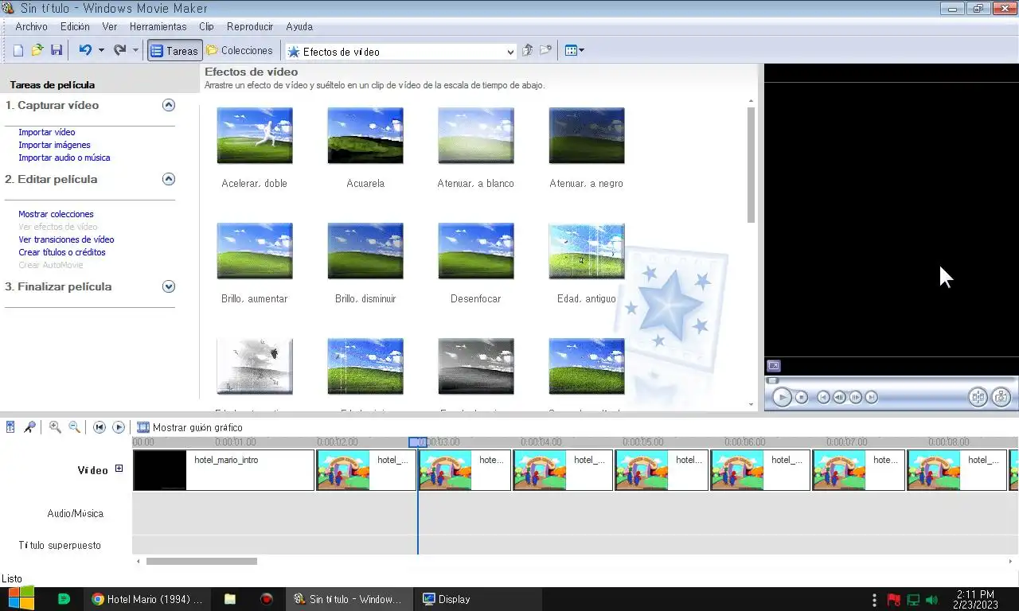Click Ver transiciones de vídeo link
Viewport: 1019px width, 611px height.
tap(66, 239)
